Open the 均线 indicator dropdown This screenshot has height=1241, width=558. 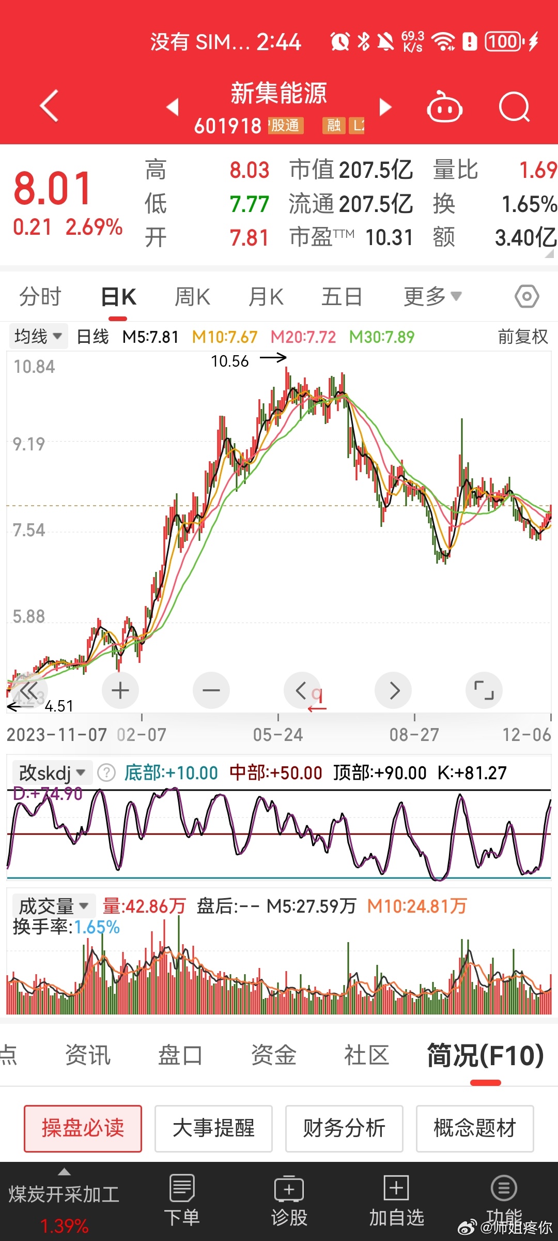click(38, 337)
